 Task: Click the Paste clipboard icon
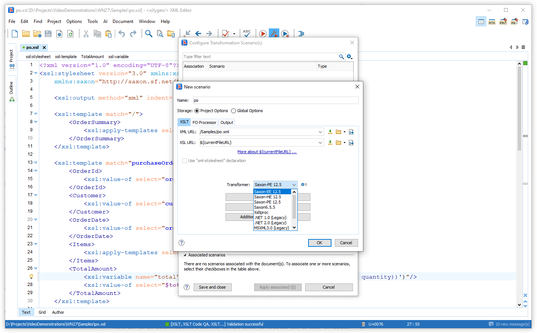(x=109, y=34)
